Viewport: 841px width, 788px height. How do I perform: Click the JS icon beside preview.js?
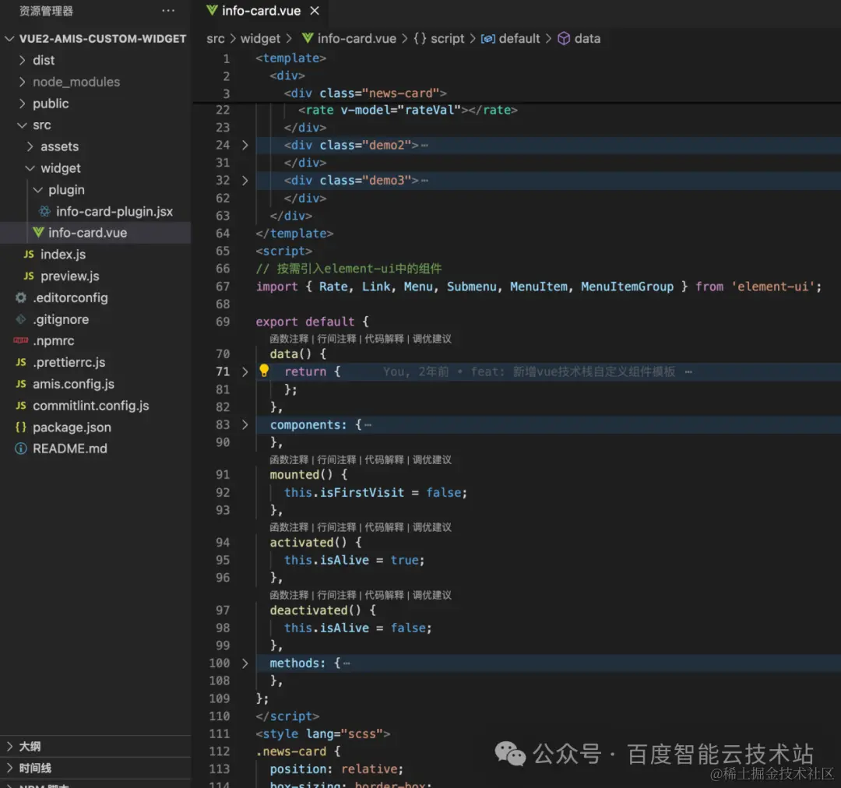coord(29,276)
